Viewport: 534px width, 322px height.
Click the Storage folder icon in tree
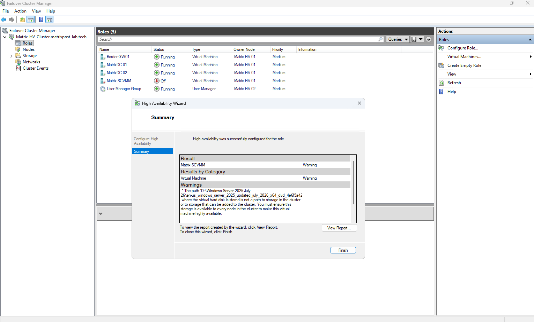click(x=18, y=56)
